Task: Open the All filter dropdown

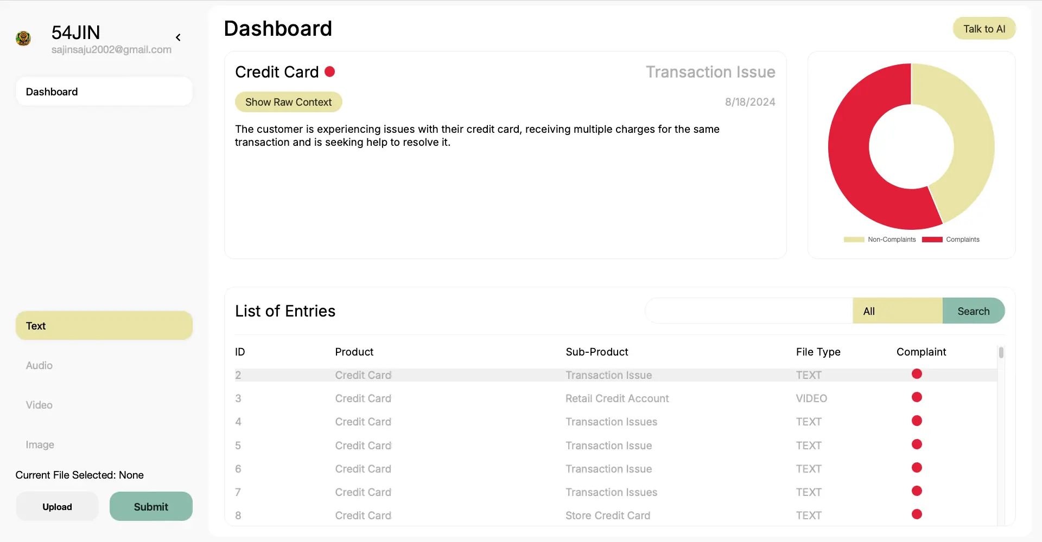Action: (897, 311)
